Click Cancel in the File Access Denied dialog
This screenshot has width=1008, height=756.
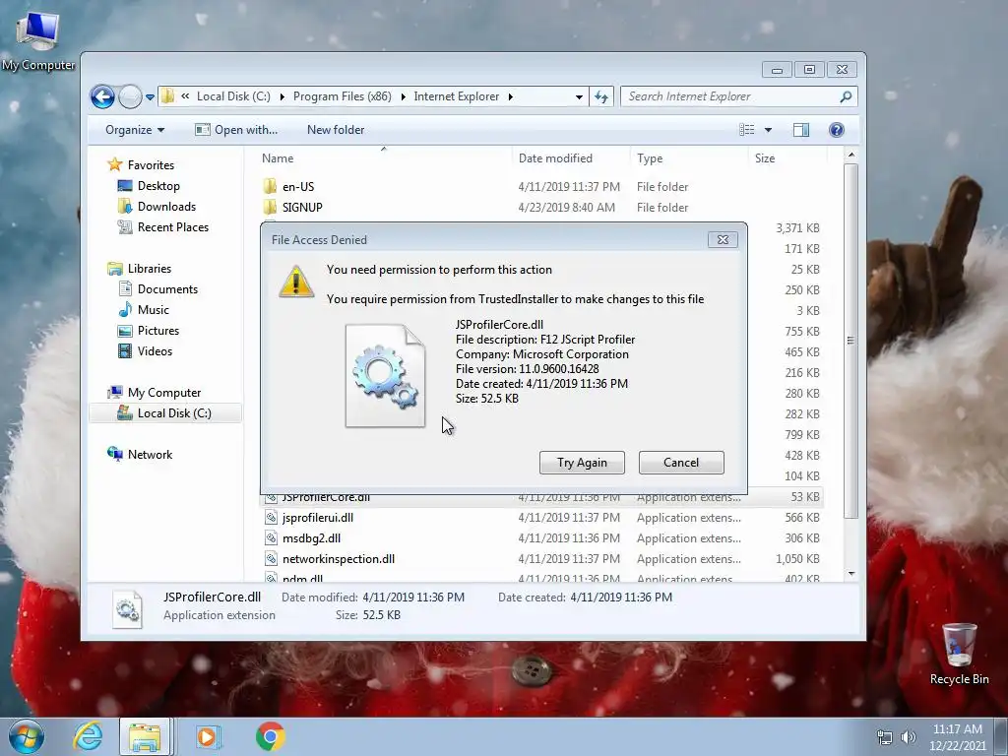681,463
